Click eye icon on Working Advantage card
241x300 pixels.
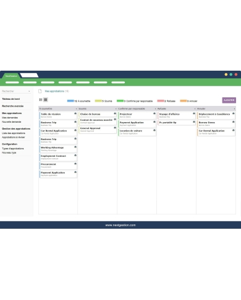(x=75, y=147)
